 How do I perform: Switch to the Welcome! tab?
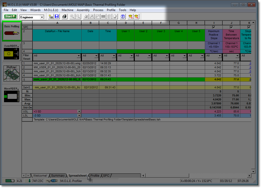coord(40,175)
